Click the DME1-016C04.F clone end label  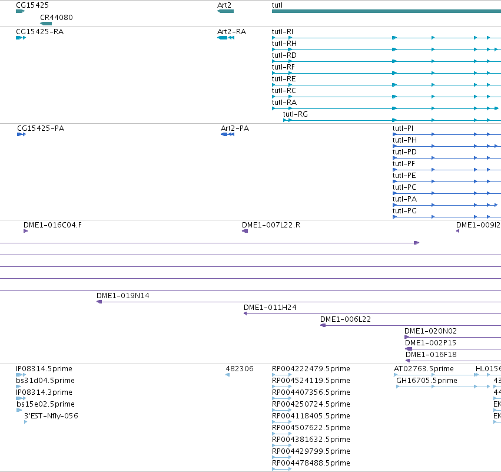click(x=52, y=225)
